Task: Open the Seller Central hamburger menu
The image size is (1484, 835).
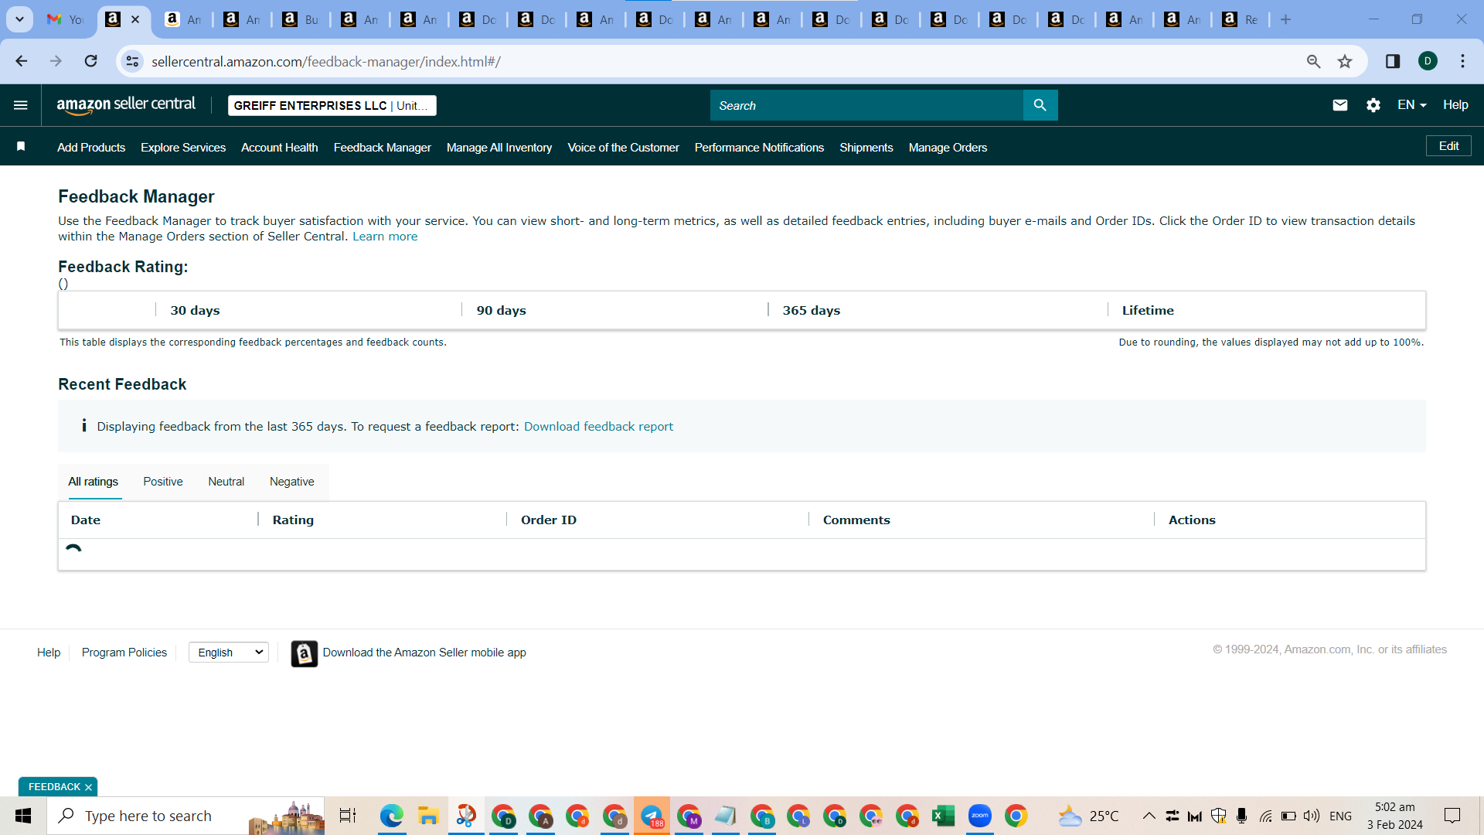Action: point(21,105)
